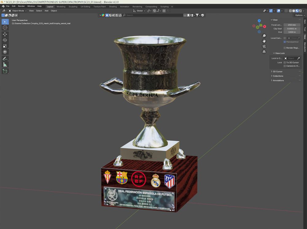Open the File menu

point(8,6)
